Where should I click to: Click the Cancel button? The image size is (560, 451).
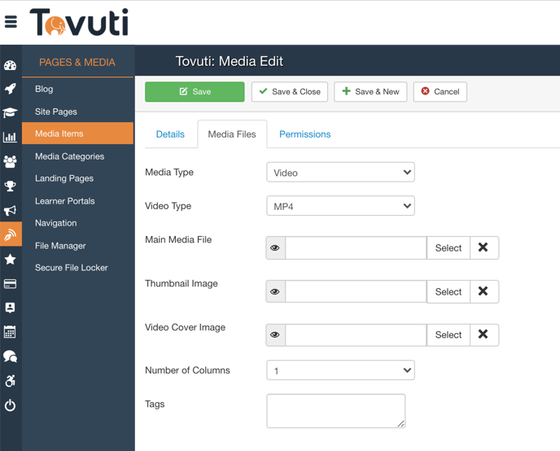tap(440, 92)
